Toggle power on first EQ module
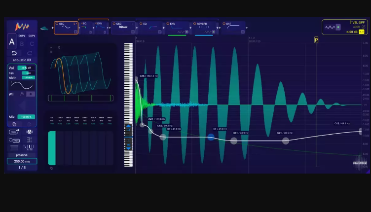The width and height of the screenshot is (371, 212). (x=82, y=23)
